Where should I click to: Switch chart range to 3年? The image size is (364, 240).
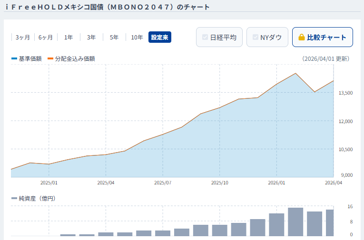(91, 37)
